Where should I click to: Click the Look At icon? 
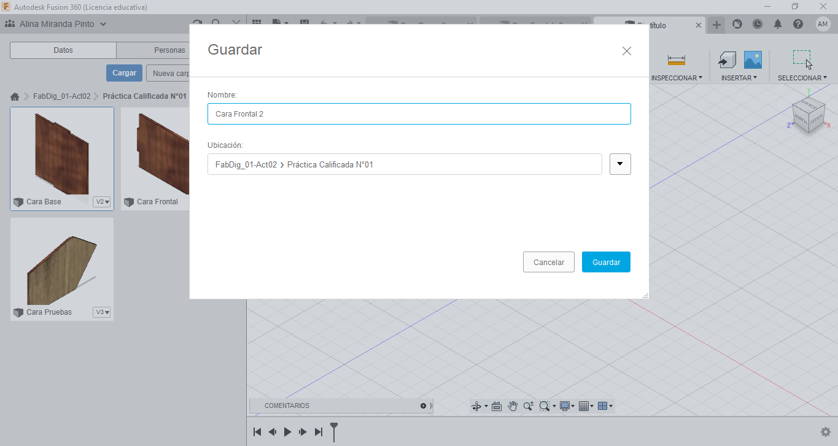tap(497, 406)
